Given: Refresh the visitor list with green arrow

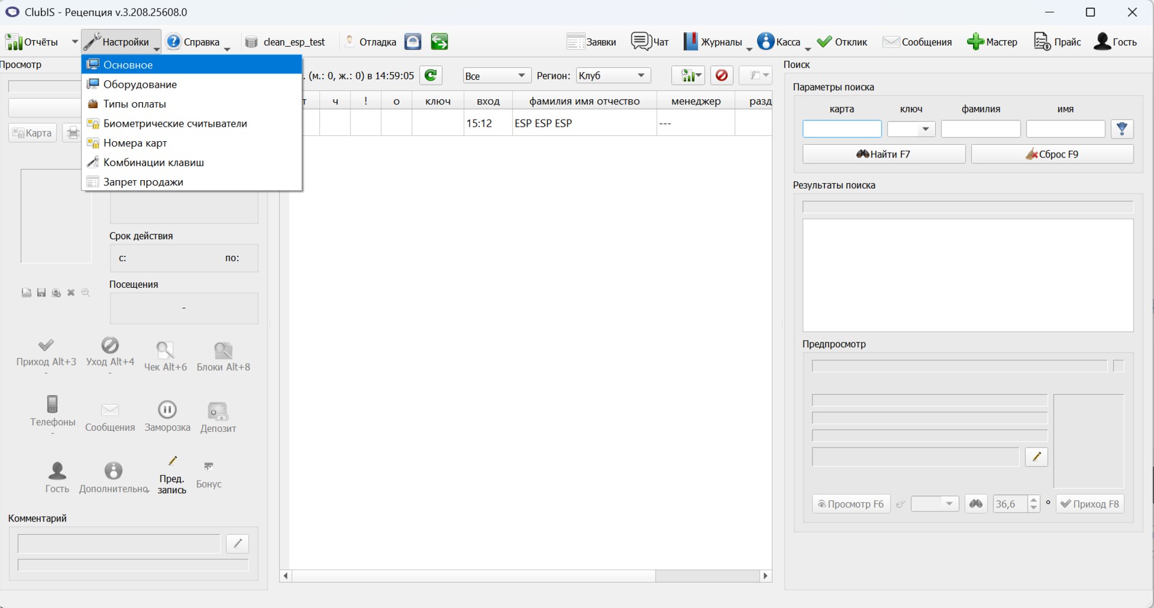Looking at the screenshot, I should click(x=431, y=76).
